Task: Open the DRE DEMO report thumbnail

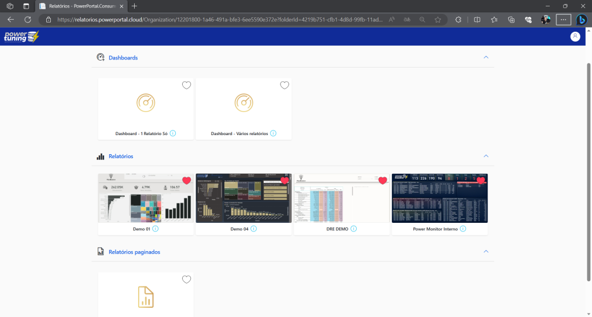Action: pos(342,198)
